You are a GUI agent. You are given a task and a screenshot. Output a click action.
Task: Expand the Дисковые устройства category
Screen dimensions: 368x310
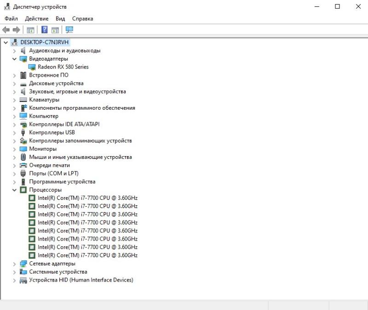point(14,84)
